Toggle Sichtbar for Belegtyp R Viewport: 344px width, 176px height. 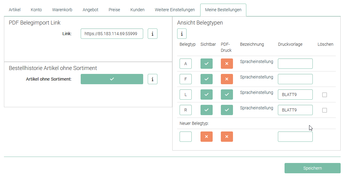206,110
